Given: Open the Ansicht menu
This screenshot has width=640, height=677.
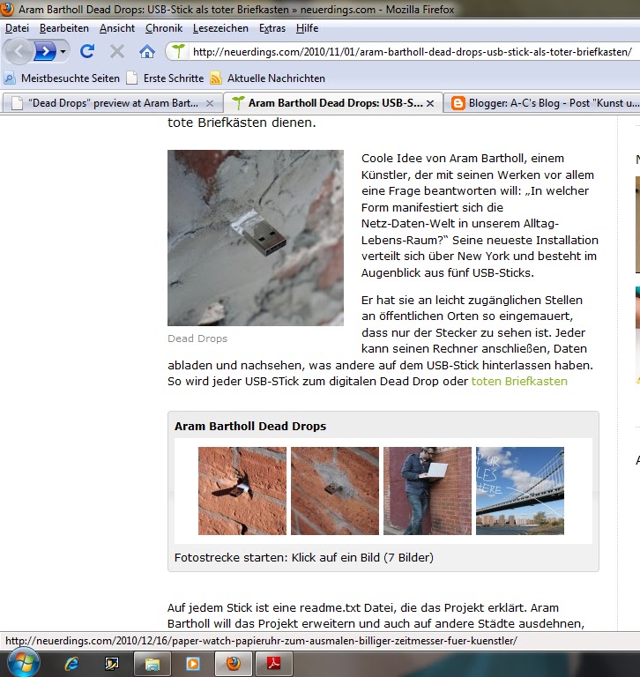Looking at the screenshot, I should point(117,28).
